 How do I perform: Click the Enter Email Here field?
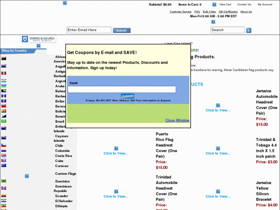coord(89,30)
